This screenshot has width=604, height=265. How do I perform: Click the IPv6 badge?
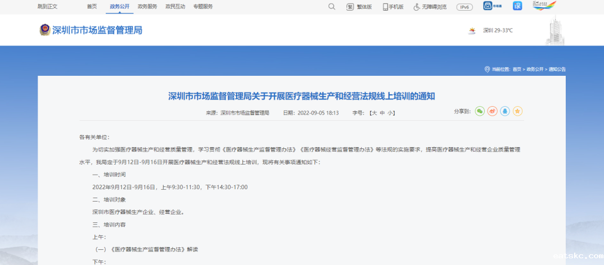point(465,7)
